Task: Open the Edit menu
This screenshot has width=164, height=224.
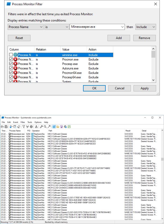Action: point(9,122)
